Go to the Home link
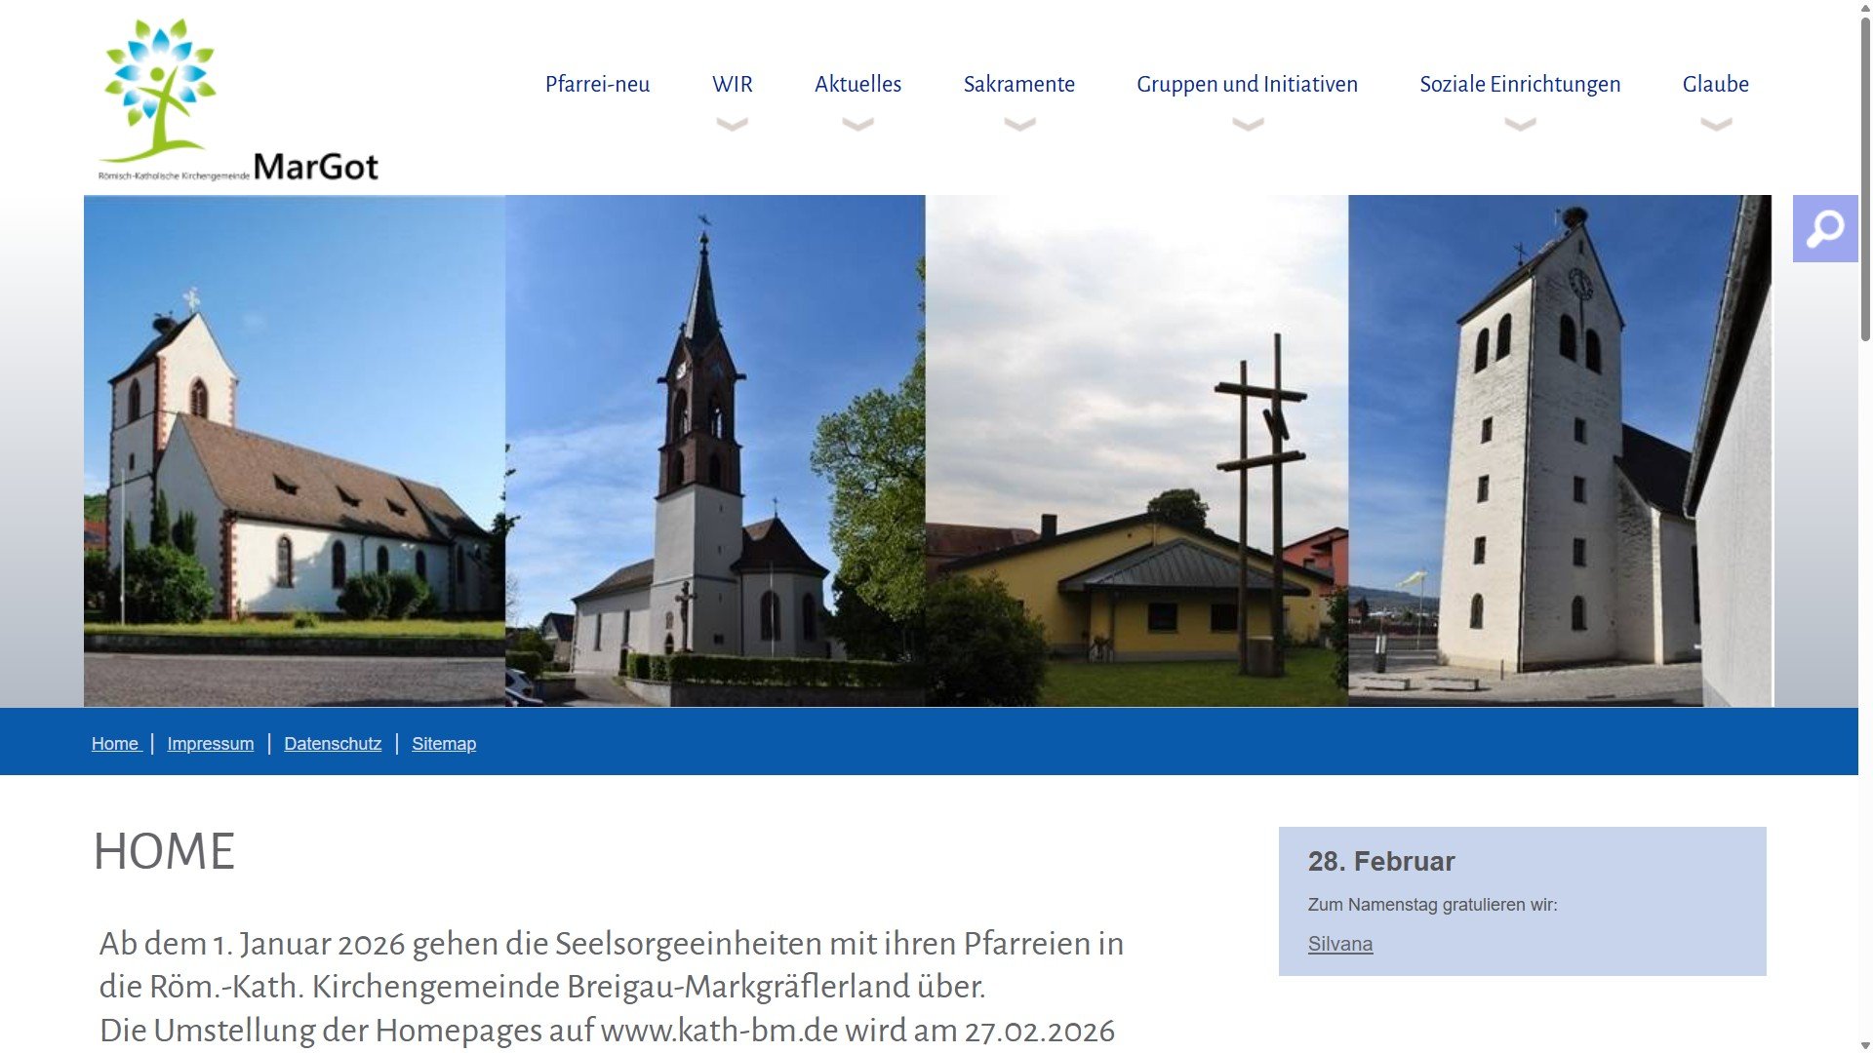1873x1053 pixels. point(115,744)
